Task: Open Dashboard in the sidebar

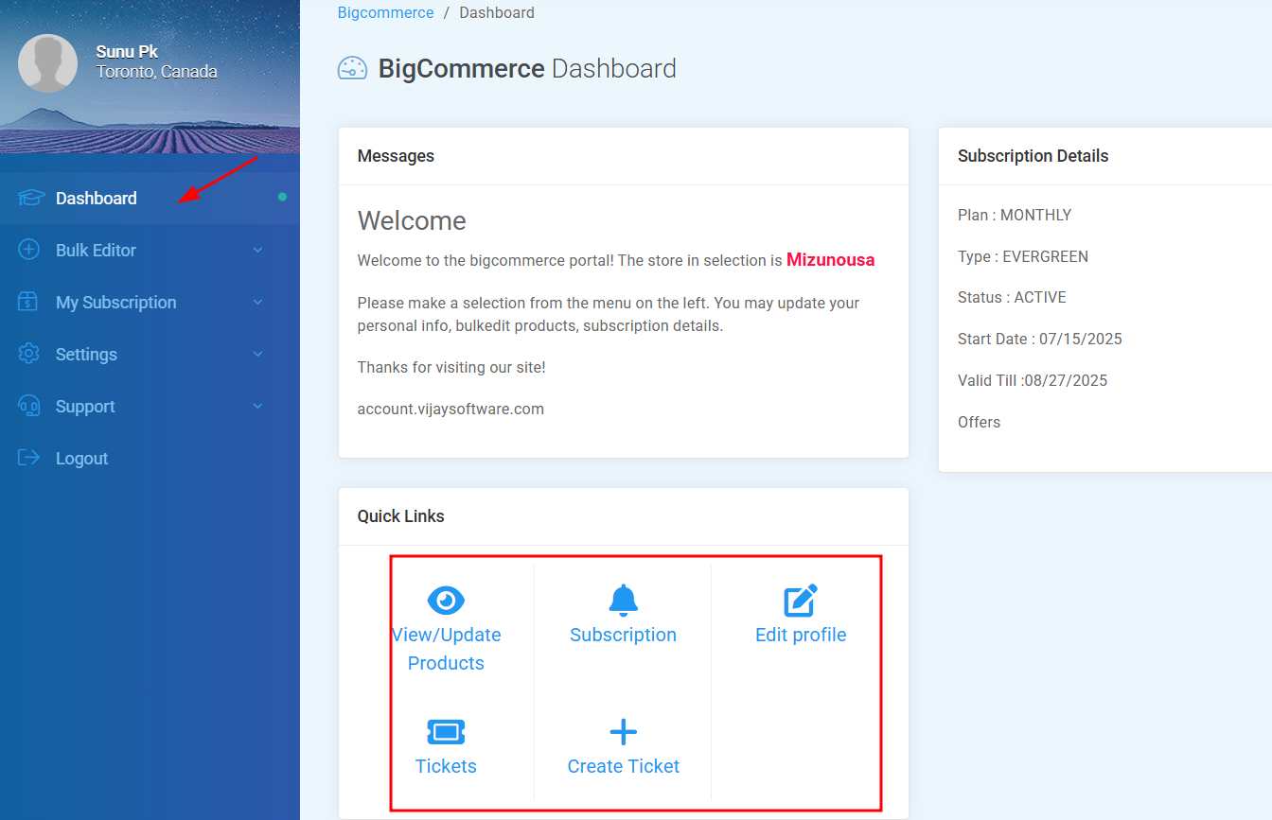Action: [x=150, y=198]
